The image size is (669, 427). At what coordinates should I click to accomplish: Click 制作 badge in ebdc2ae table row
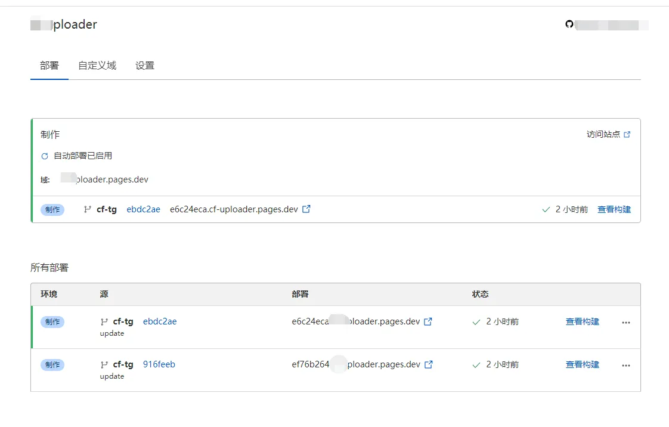point(52,322)
